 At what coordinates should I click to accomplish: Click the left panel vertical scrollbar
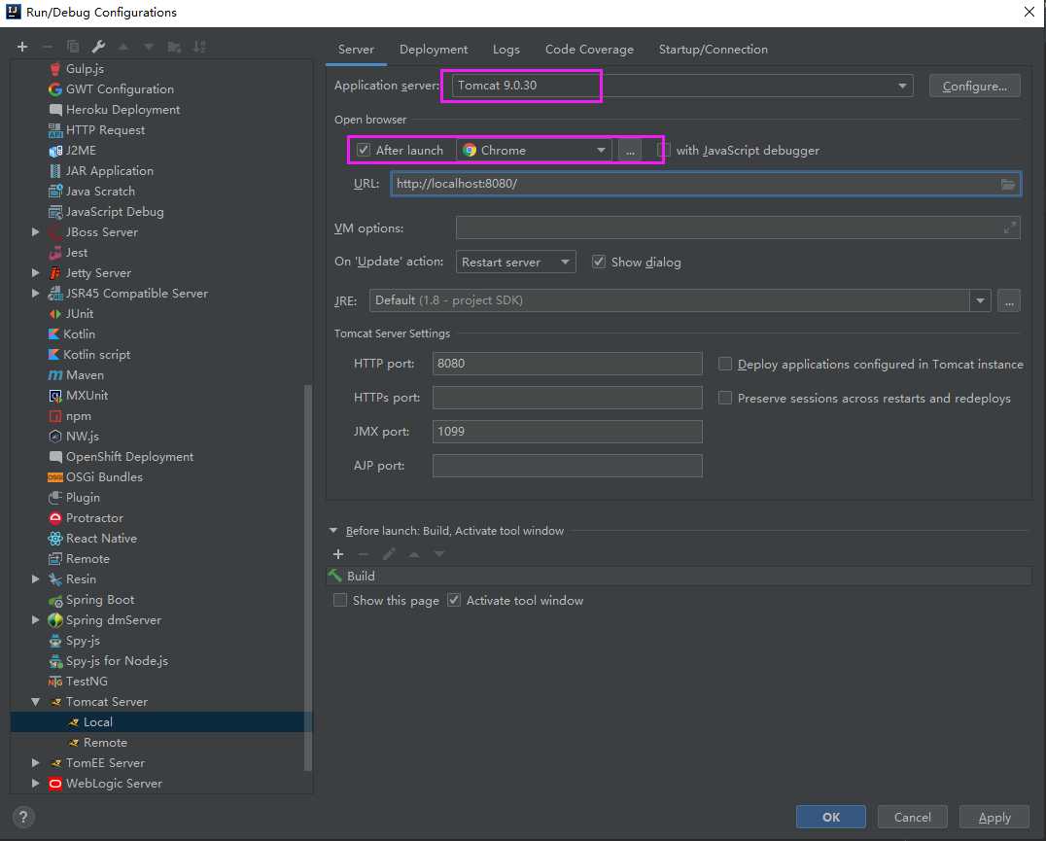[308, 574]
